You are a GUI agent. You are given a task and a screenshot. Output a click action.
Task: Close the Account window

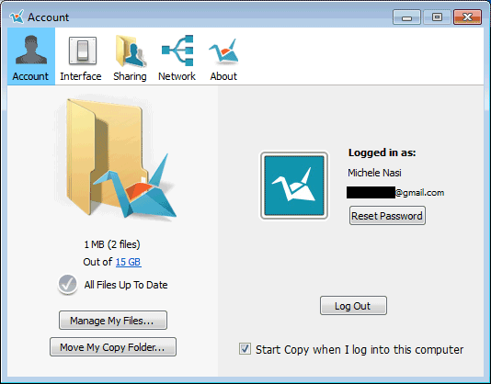[467, 17]
